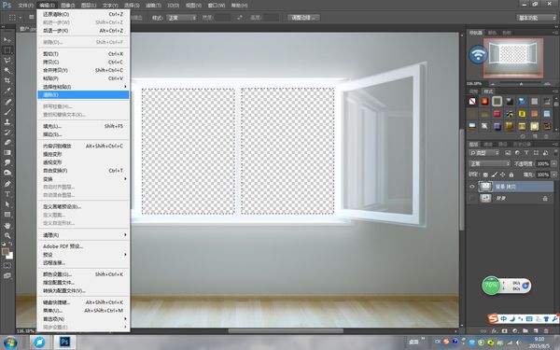The height and width of the screenshot is (350, 560).
Task: Click type layer filter T icon
Action: click(526, 153)
